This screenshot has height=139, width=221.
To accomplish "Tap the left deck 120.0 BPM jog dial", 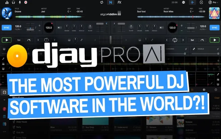I will click(49, 27).
